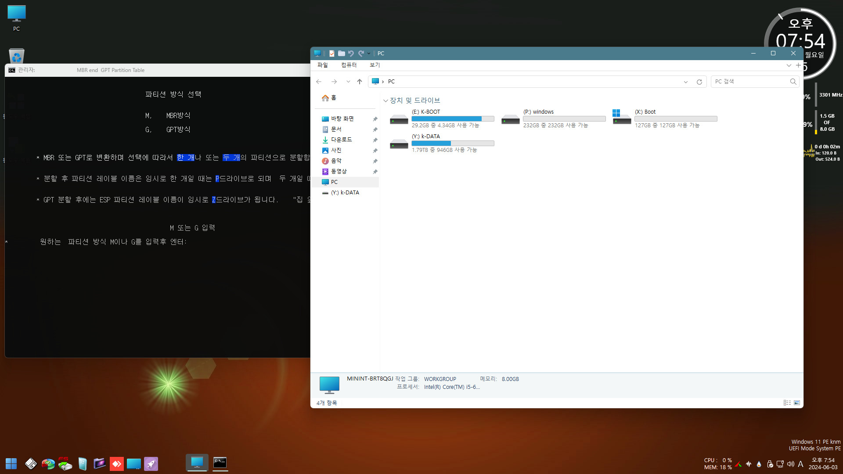Viewport: 843px width, 474px height.
Task: Switch to large icons view layout
Action: [x=797, y=403]
